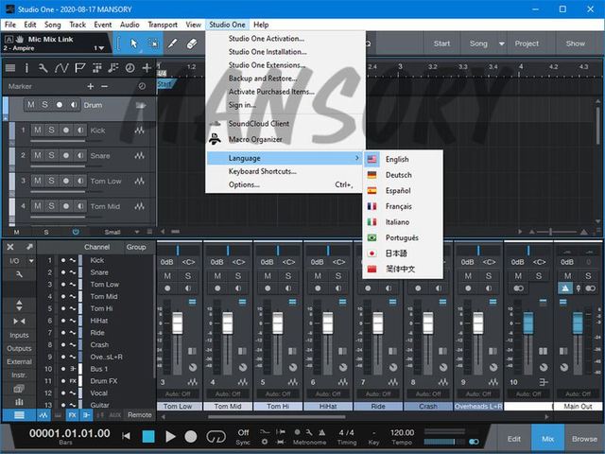Viewport: 605px width, 454px height.
Task: Open the SoundCloud Client entry
Action: (258, 124)
